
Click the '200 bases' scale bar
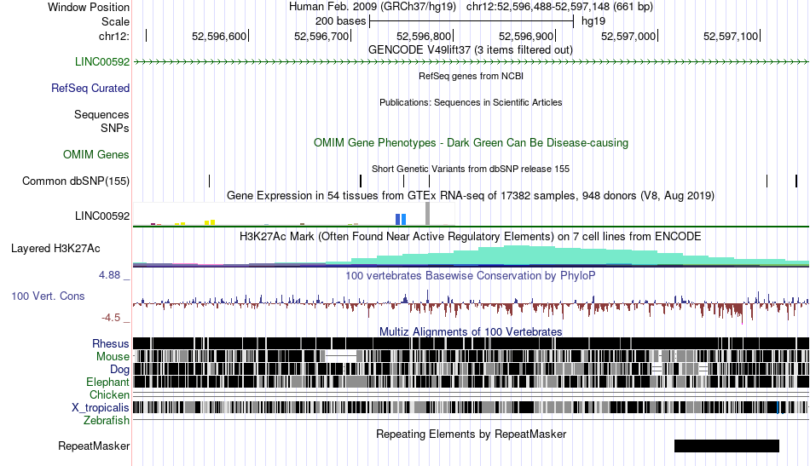472,21
